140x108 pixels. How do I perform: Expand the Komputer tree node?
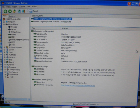pyautogui.click(x=4, y=22)
